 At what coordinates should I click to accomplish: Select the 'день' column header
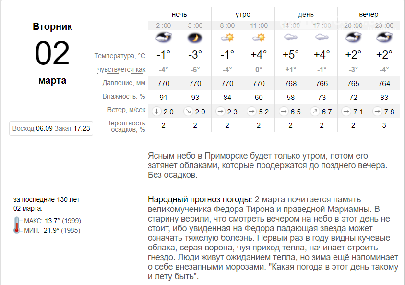[x=306, y=15]
